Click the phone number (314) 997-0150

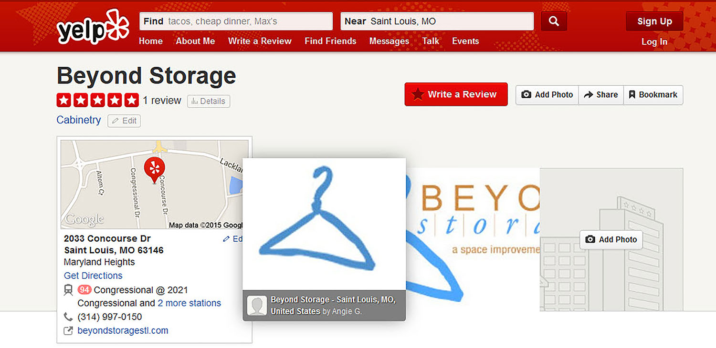point(109,317)
